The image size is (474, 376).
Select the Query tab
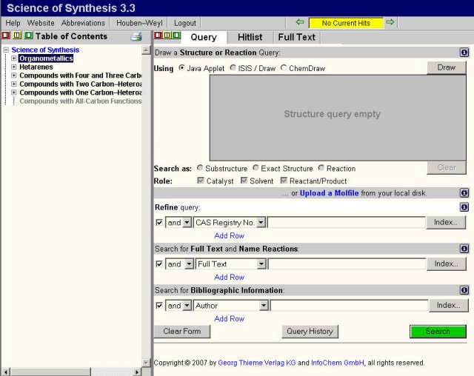click(204, 37)
